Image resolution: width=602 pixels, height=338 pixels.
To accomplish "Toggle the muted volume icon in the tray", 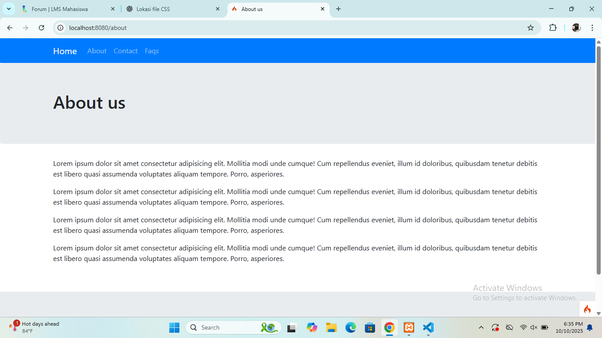I will pos(534,327).
